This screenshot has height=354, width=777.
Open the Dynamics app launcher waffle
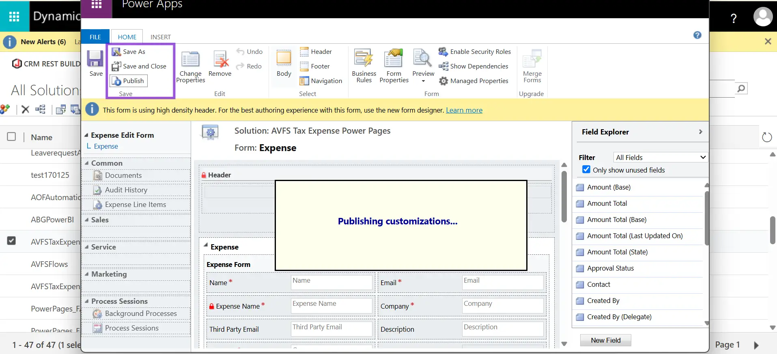click(x=14, y=17)
